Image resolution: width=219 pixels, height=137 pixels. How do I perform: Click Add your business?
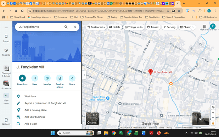point(47,117)
